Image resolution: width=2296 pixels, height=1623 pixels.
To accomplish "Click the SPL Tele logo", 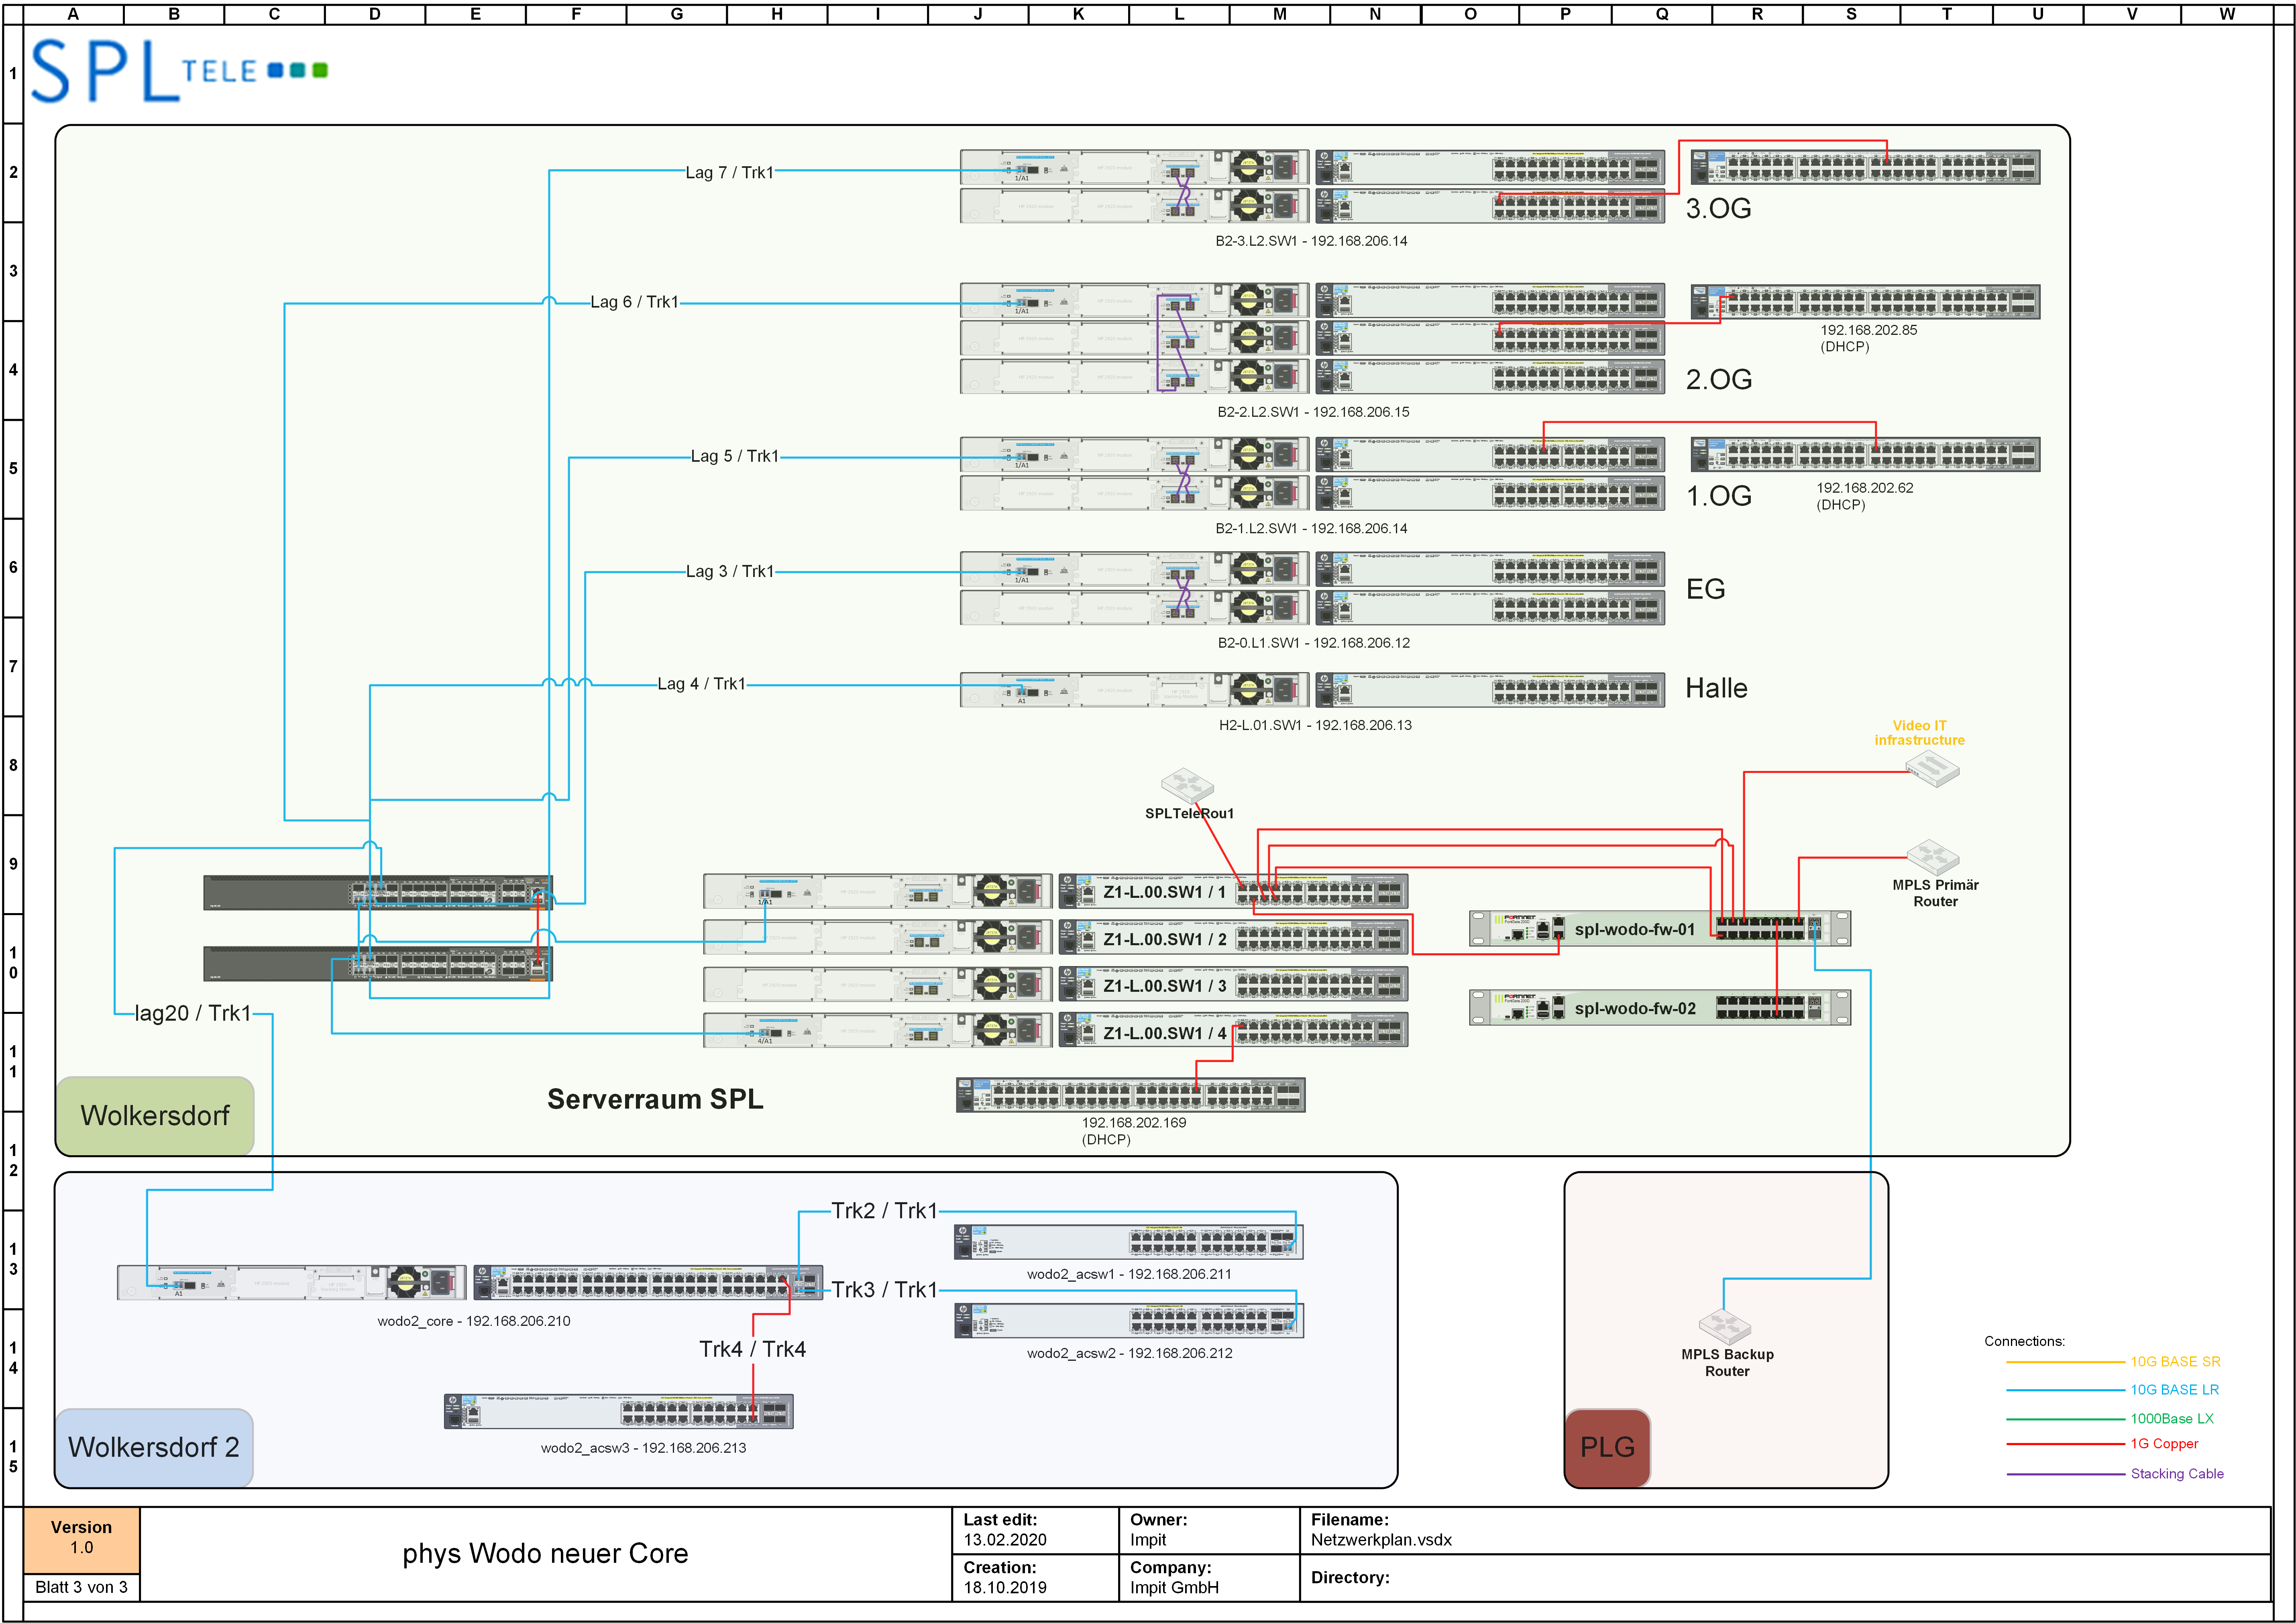I will (x=179, y=71).
